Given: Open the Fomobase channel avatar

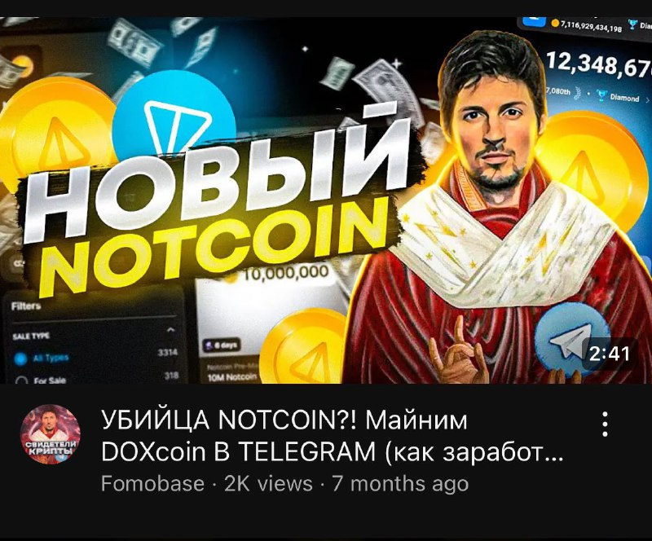Looking at the screenshot, I should 51,434.
